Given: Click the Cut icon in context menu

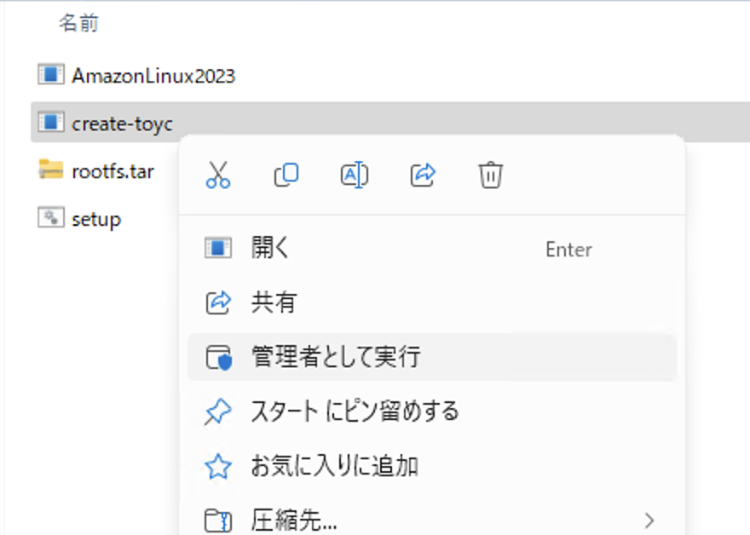Looking at the screenshot, I should pos(217,174).
